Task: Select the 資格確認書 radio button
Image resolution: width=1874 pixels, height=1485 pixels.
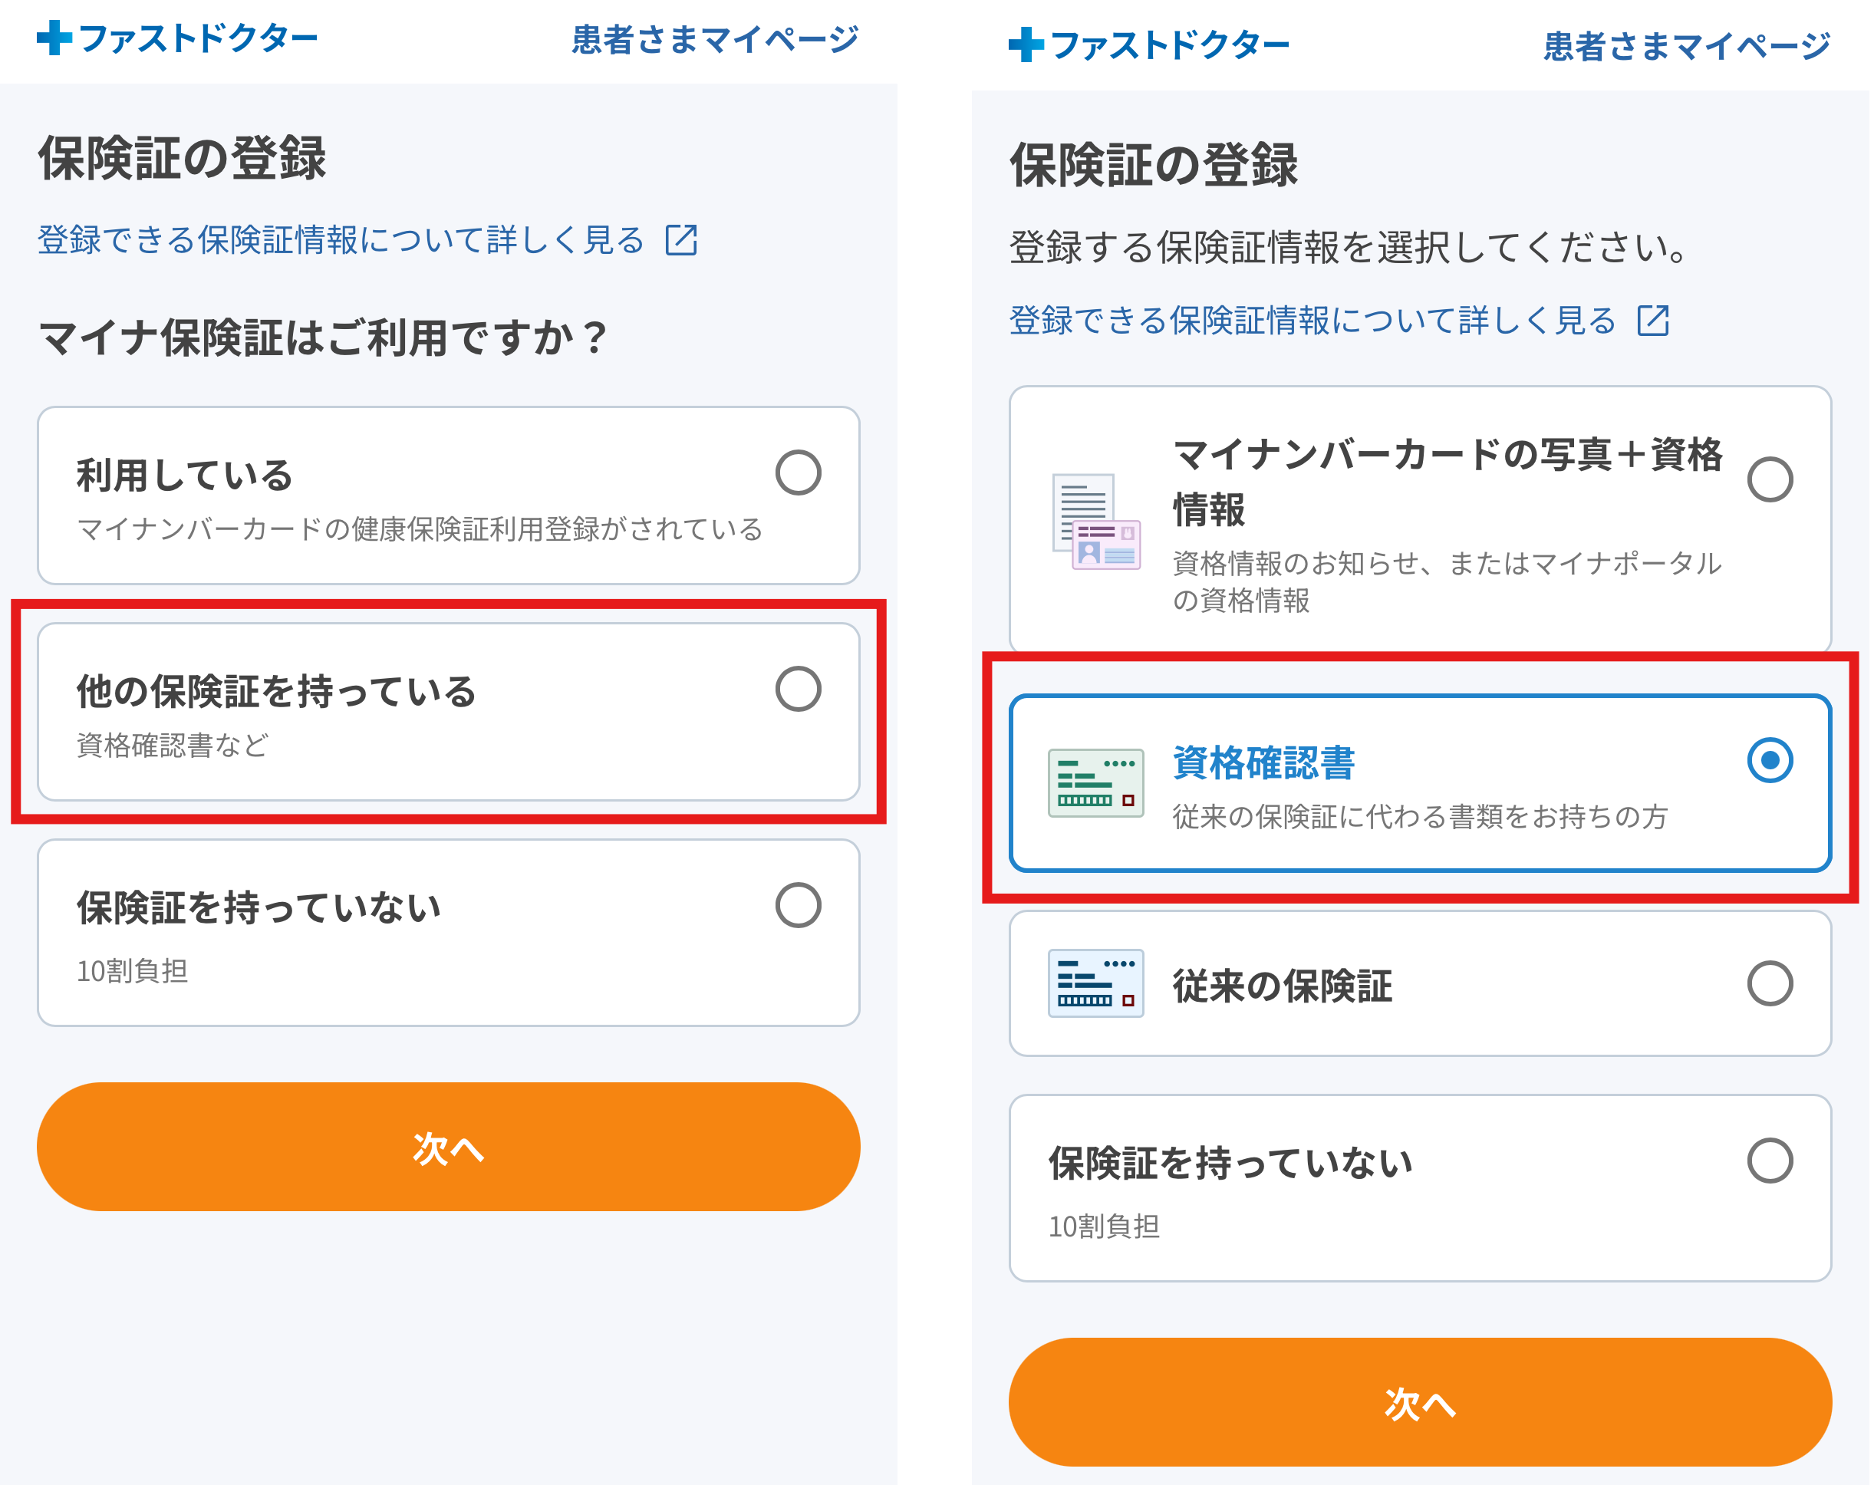Action: [1770, 760]
